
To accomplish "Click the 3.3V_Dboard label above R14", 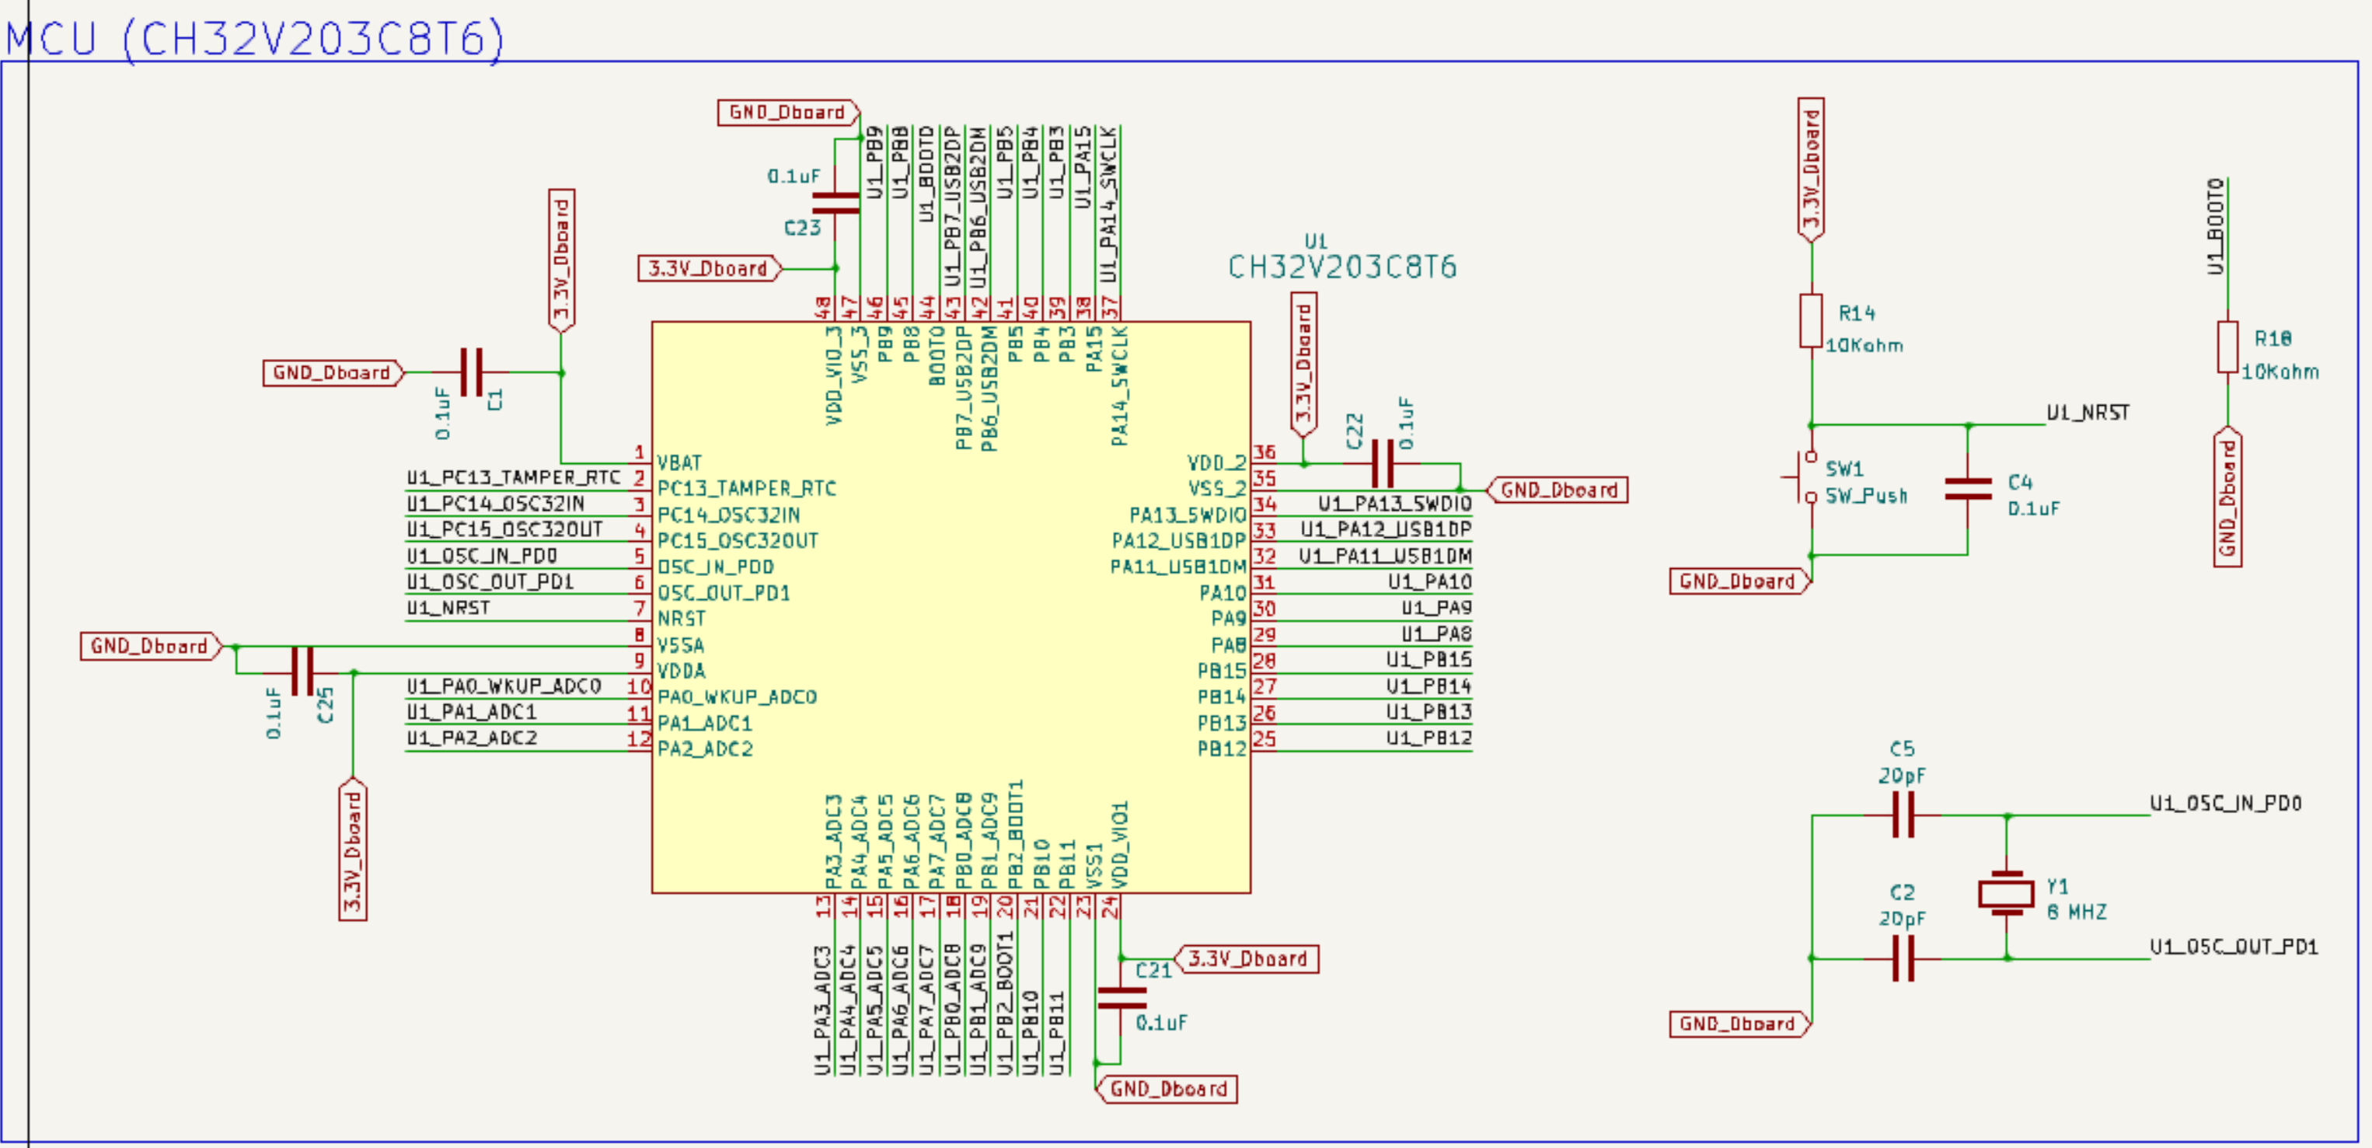I will coord(1811,170).
